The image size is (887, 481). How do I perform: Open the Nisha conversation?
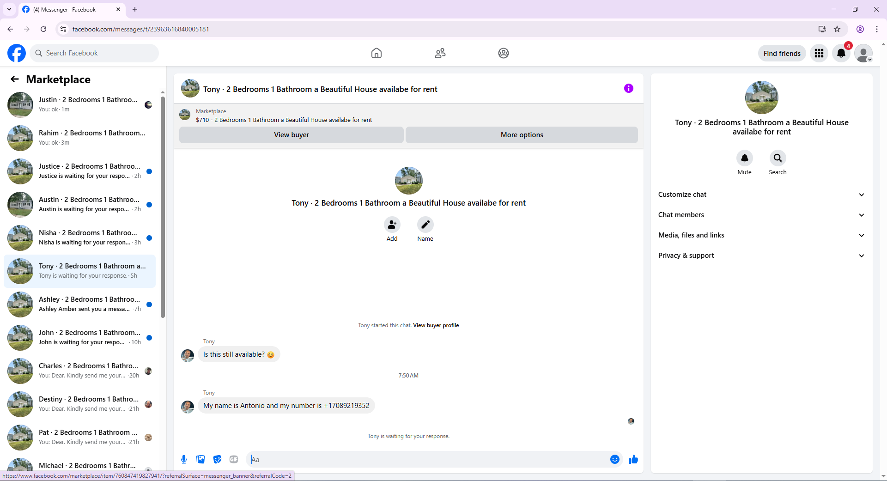tap(79, 238)
